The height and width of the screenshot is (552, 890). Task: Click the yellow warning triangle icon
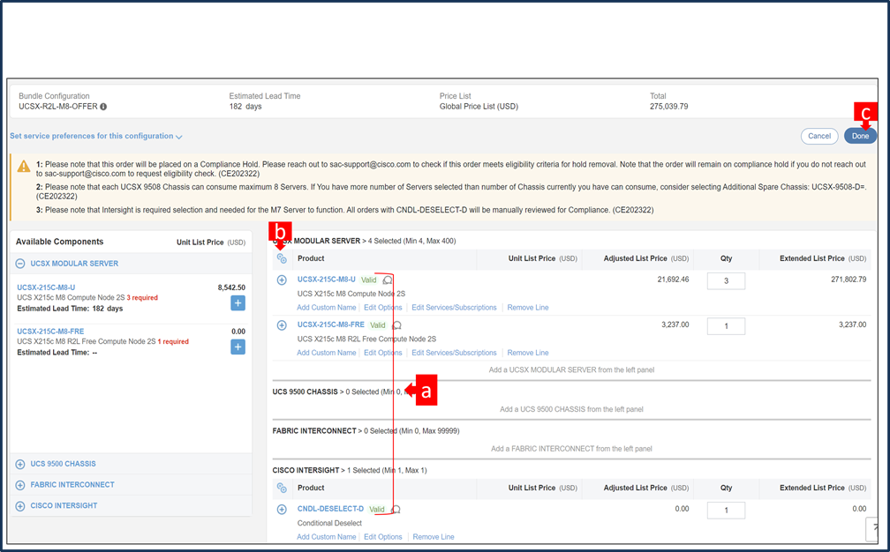point(24,166)
